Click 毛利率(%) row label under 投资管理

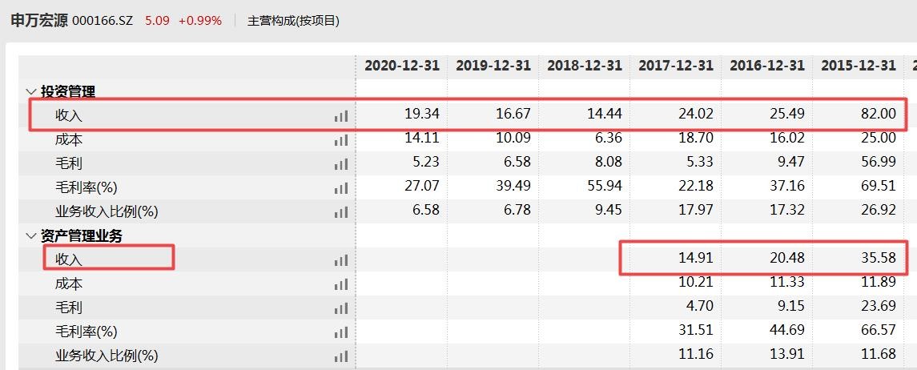[86, 187]
